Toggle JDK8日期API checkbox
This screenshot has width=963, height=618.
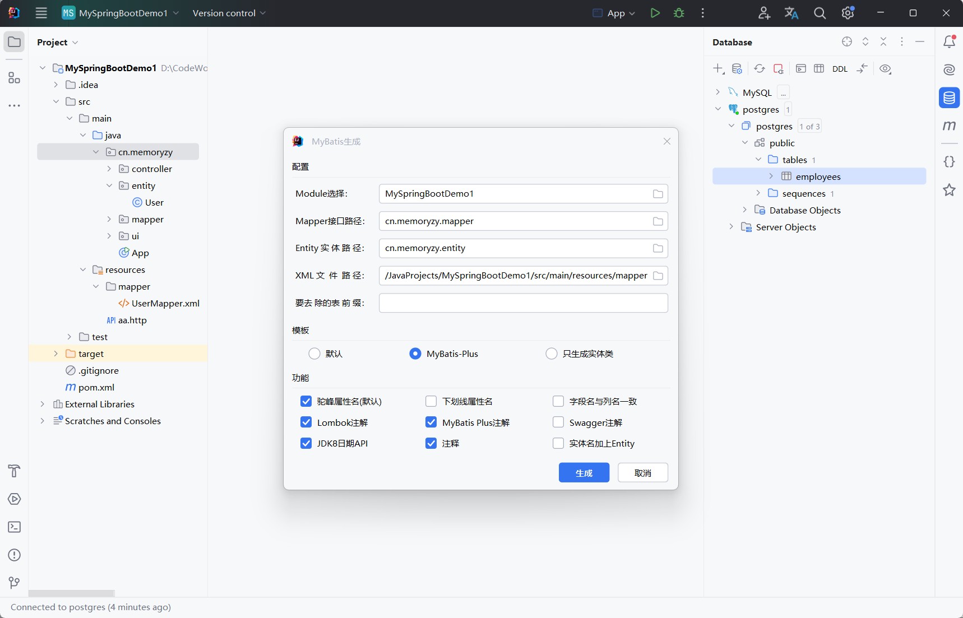306,443
